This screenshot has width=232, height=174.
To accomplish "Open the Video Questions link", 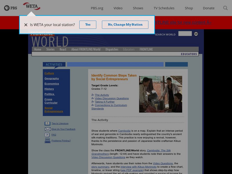I will coord(163,163).
